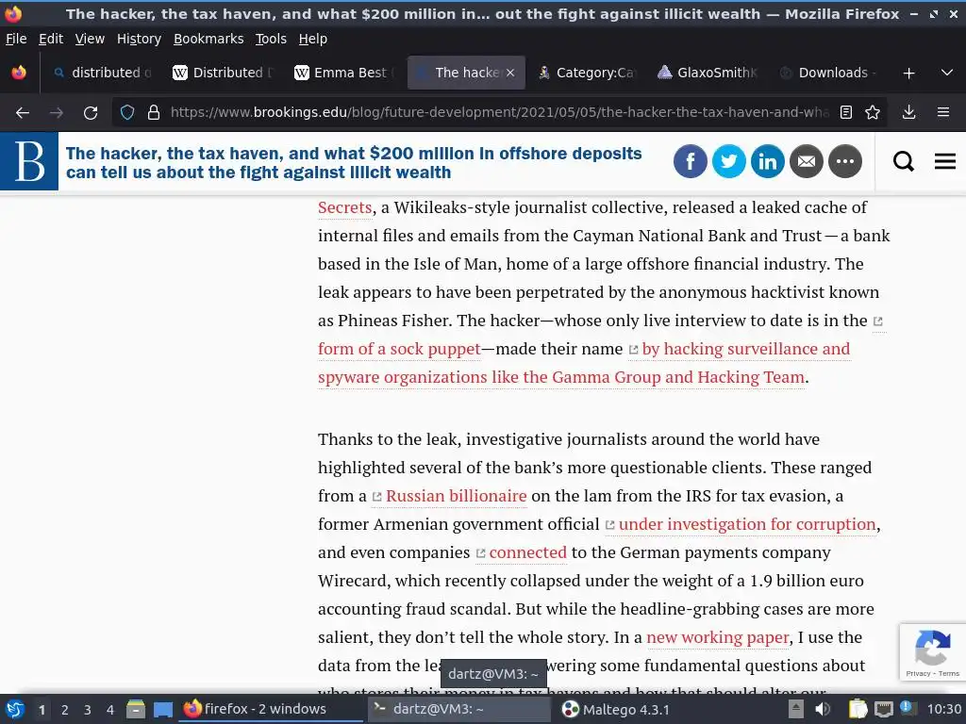Switch to the Category:Ca tab

pos(587,73)
